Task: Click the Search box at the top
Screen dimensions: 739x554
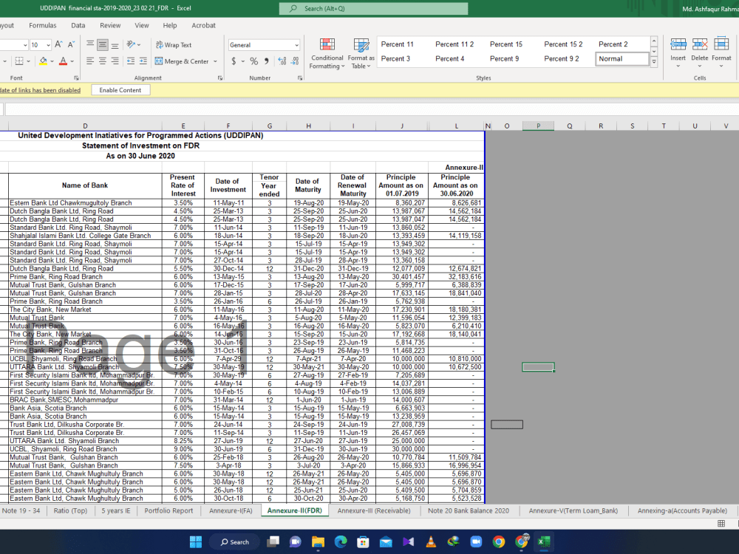Action: (373, 8)
